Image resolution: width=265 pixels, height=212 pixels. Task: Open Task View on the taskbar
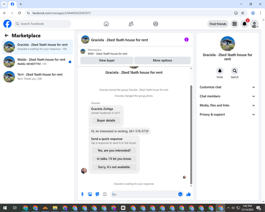(15, 208)
